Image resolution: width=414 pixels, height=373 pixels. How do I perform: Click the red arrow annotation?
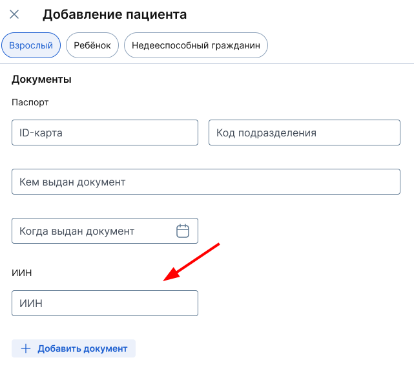click(192, 262)
